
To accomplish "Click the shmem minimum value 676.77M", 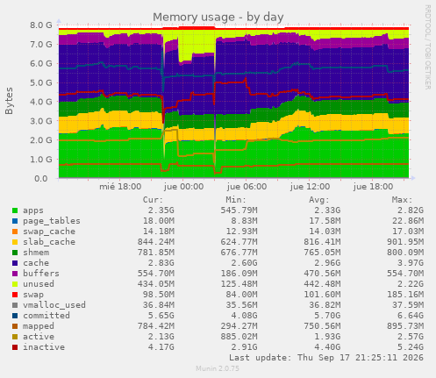I will coord(239,253).
